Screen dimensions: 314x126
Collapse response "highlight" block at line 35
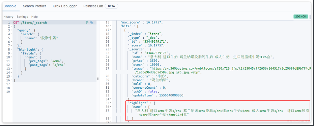click(111, 103)
